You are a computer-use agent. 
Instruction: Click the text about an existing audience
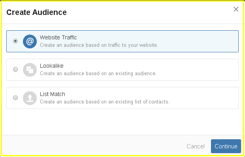click(98, 74)
